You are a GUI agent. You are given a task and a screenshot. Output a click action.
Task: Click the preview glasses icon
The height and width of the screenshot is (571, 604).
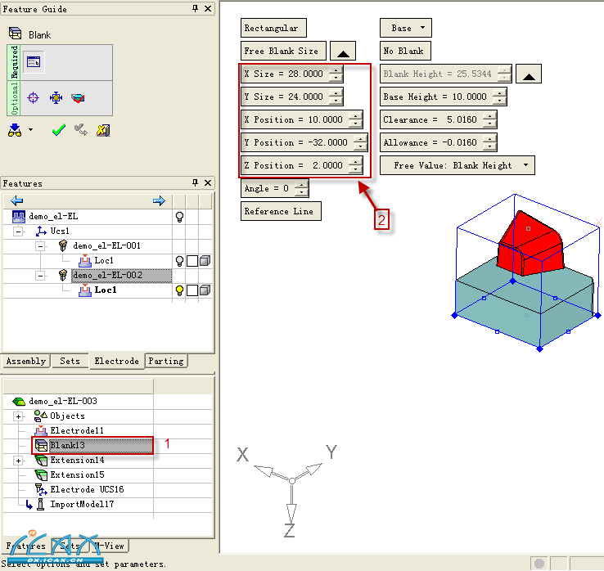(x=15, y=130)
